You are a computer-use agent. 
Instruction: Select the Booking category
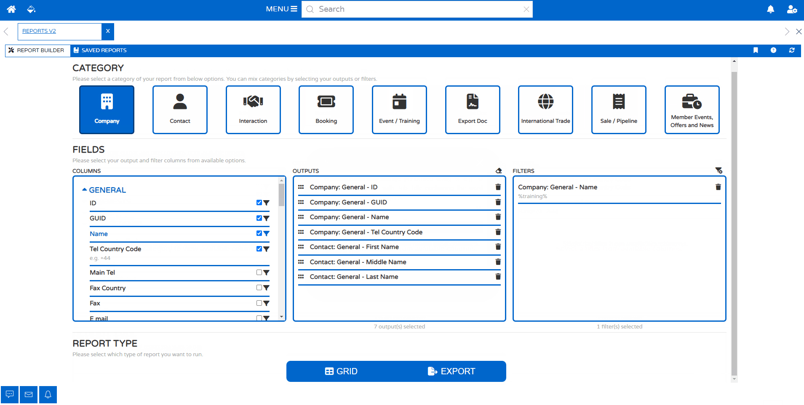tap(326, 110)
